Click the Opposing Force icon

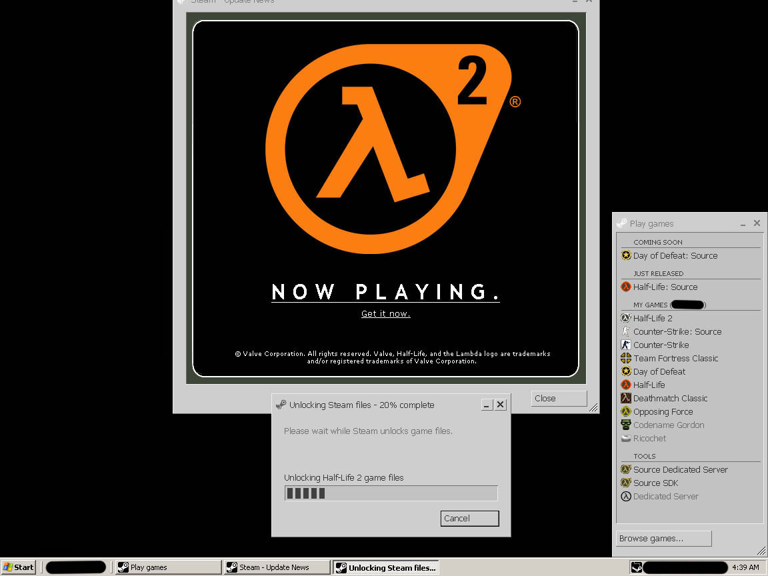(626, 411)
